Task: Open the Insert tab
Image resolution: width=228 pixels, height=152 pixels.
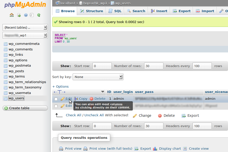Action: [159, 11]
